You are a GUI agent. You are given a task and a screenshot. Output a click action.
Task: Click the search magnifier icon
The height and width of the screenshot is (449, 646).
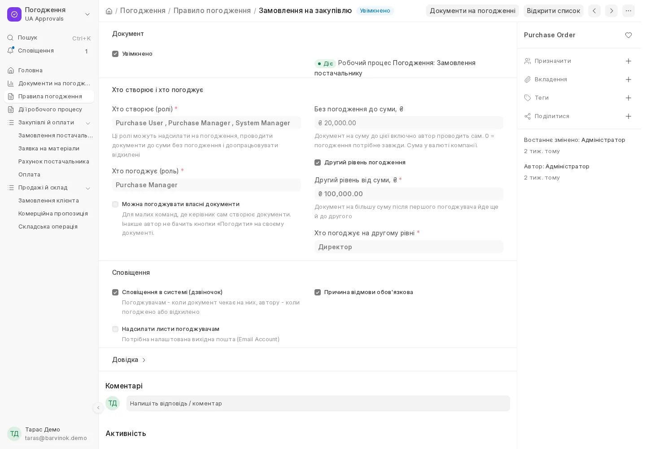click(x=10, y=38)
